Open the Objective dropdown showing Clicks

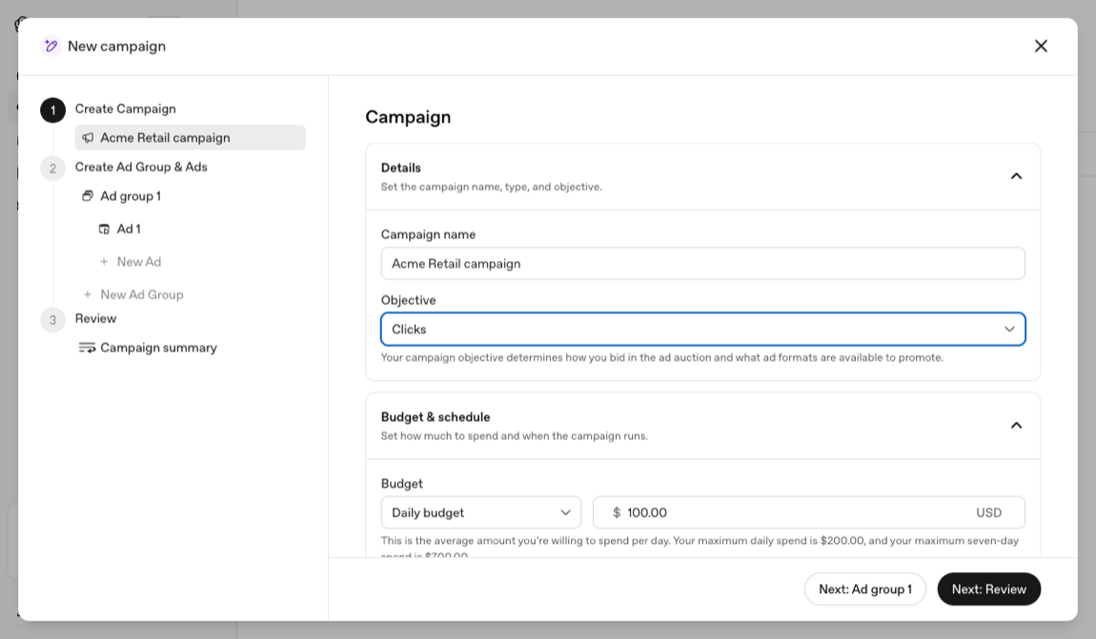coord(703,329)
